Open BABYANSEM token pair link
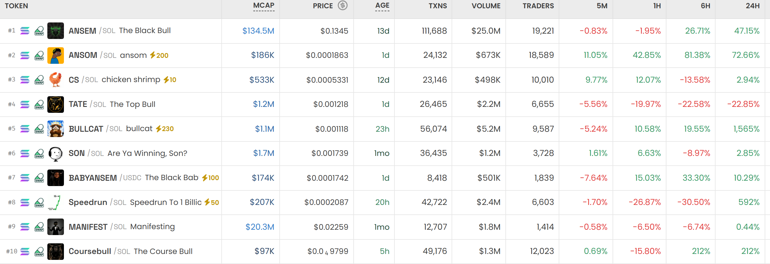Viewport: 770px width, 264px height. (105, 178)
